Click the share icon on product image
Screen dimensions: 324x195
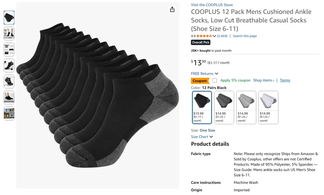172,9
